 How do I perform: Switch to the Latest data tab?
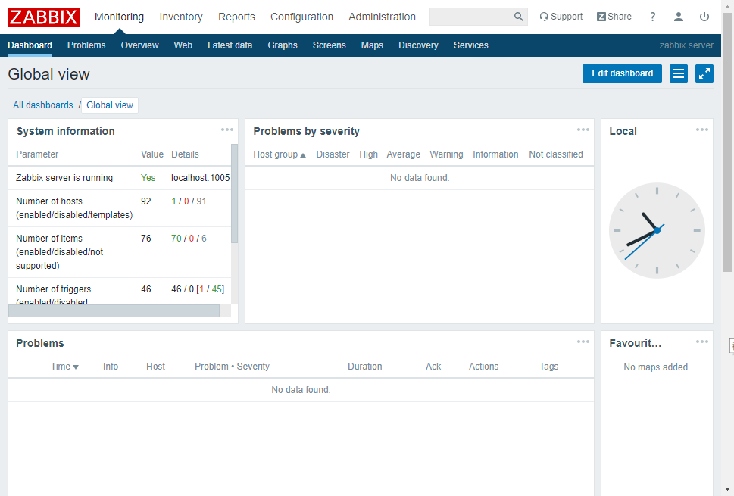point(230,45)
